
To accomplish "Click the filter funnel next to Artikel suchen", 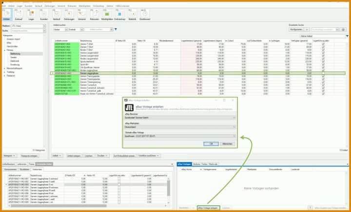I will pyautogui.click(x=116, y=29).
